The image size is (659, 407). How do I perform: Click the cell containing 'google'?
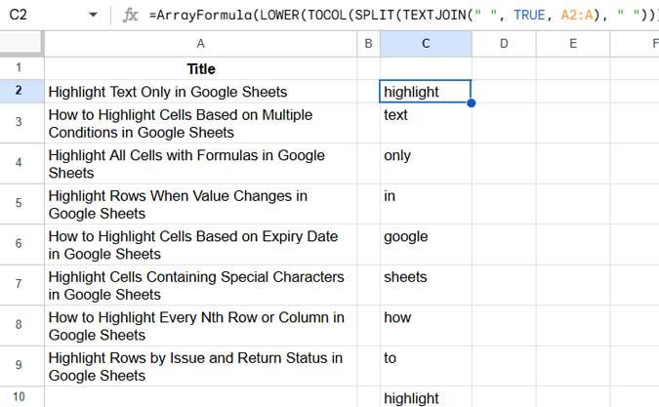(x=426, y=244)
